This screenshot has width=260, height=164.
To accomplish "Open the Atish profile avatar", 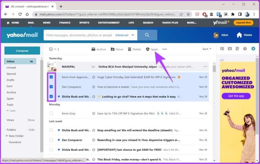I will (216, 35).
